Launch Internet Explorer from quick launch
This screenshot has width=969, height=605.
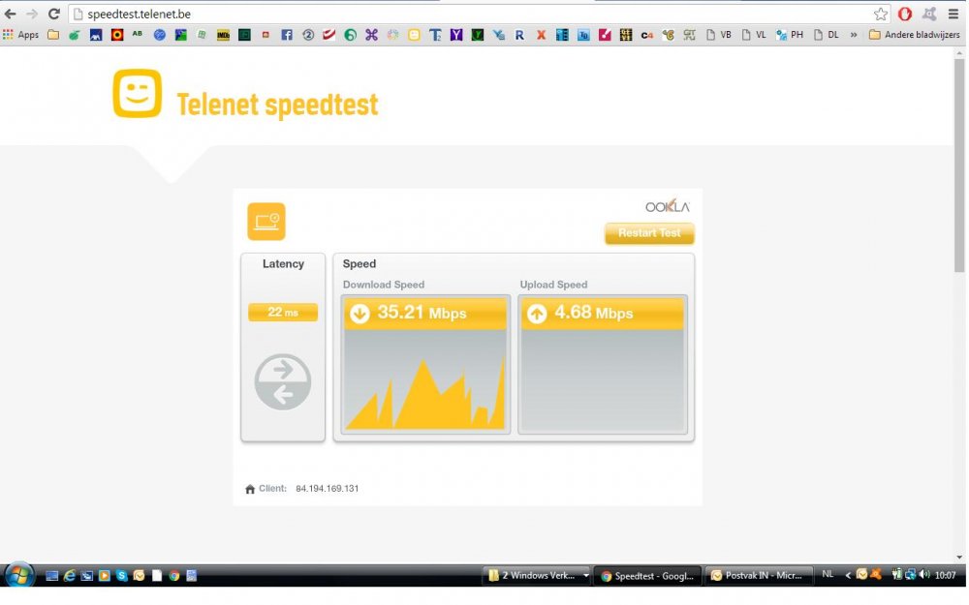coord(69,575)
